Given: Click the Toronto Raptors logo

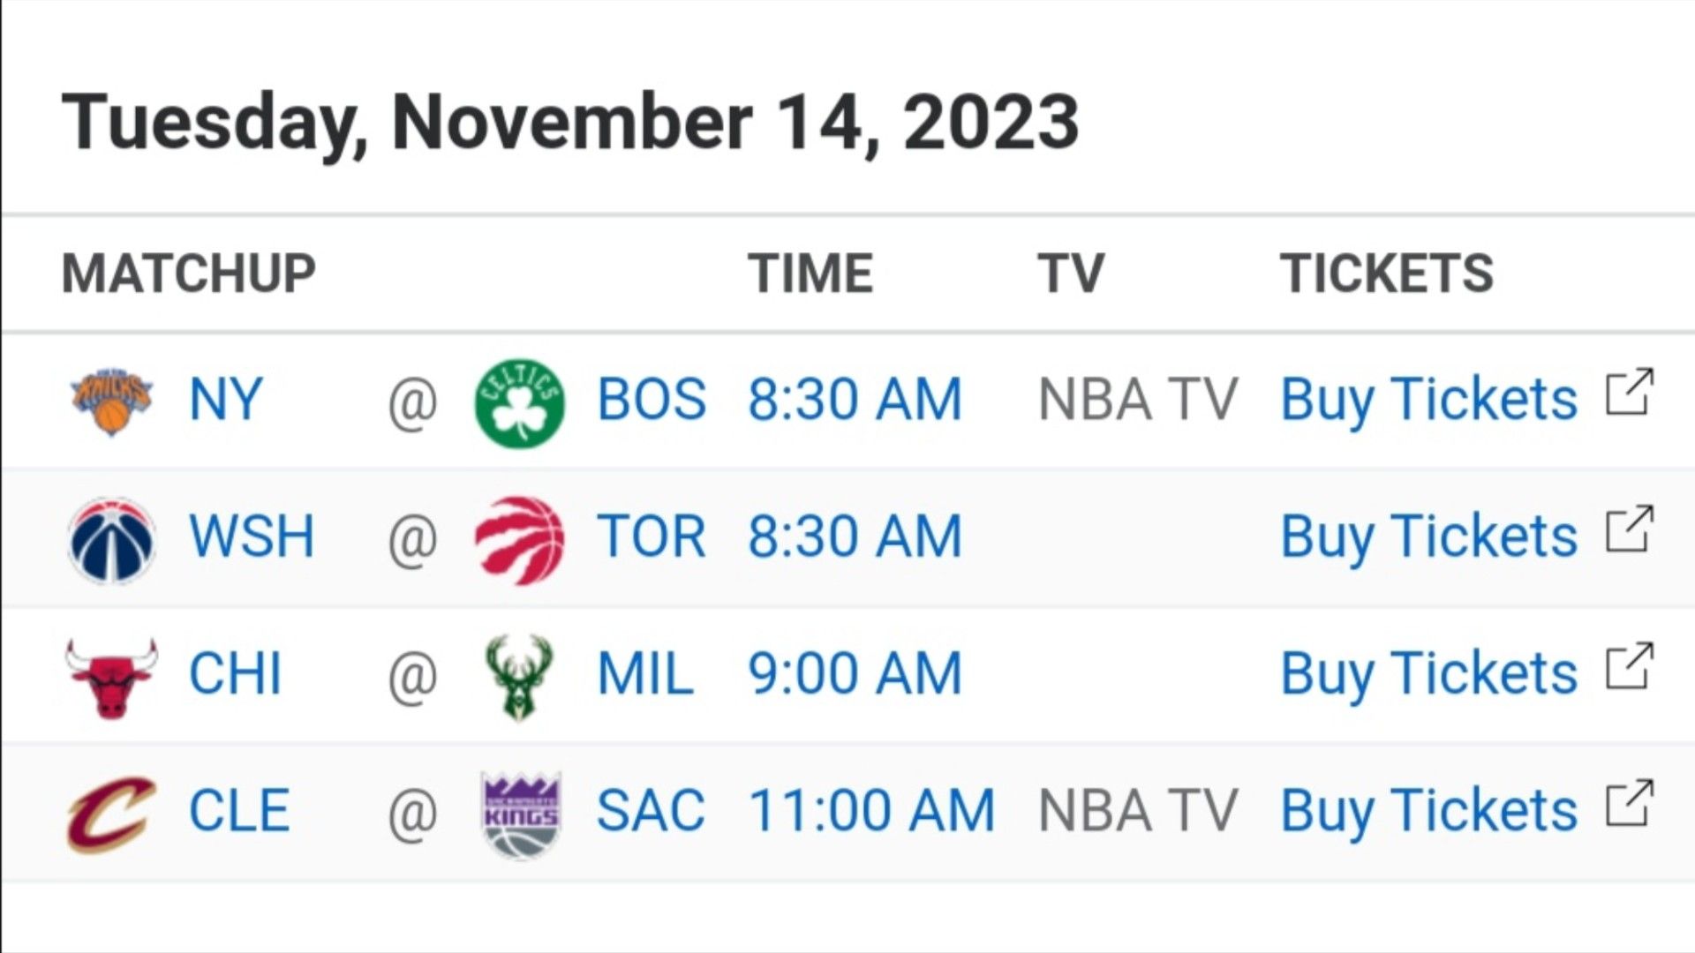Looking at the screenshot, I should point(519,539).
